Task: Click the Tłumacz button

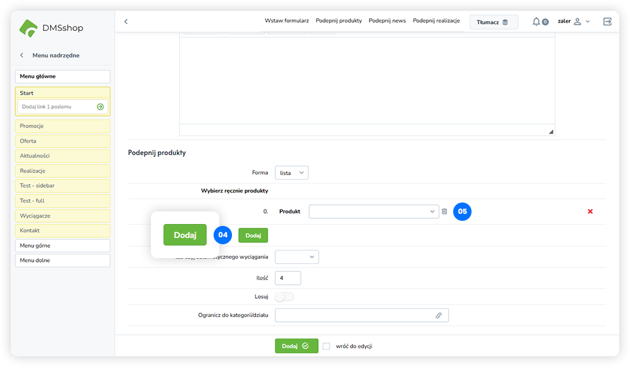Action: pyautogui.click(x=493, y=22)
